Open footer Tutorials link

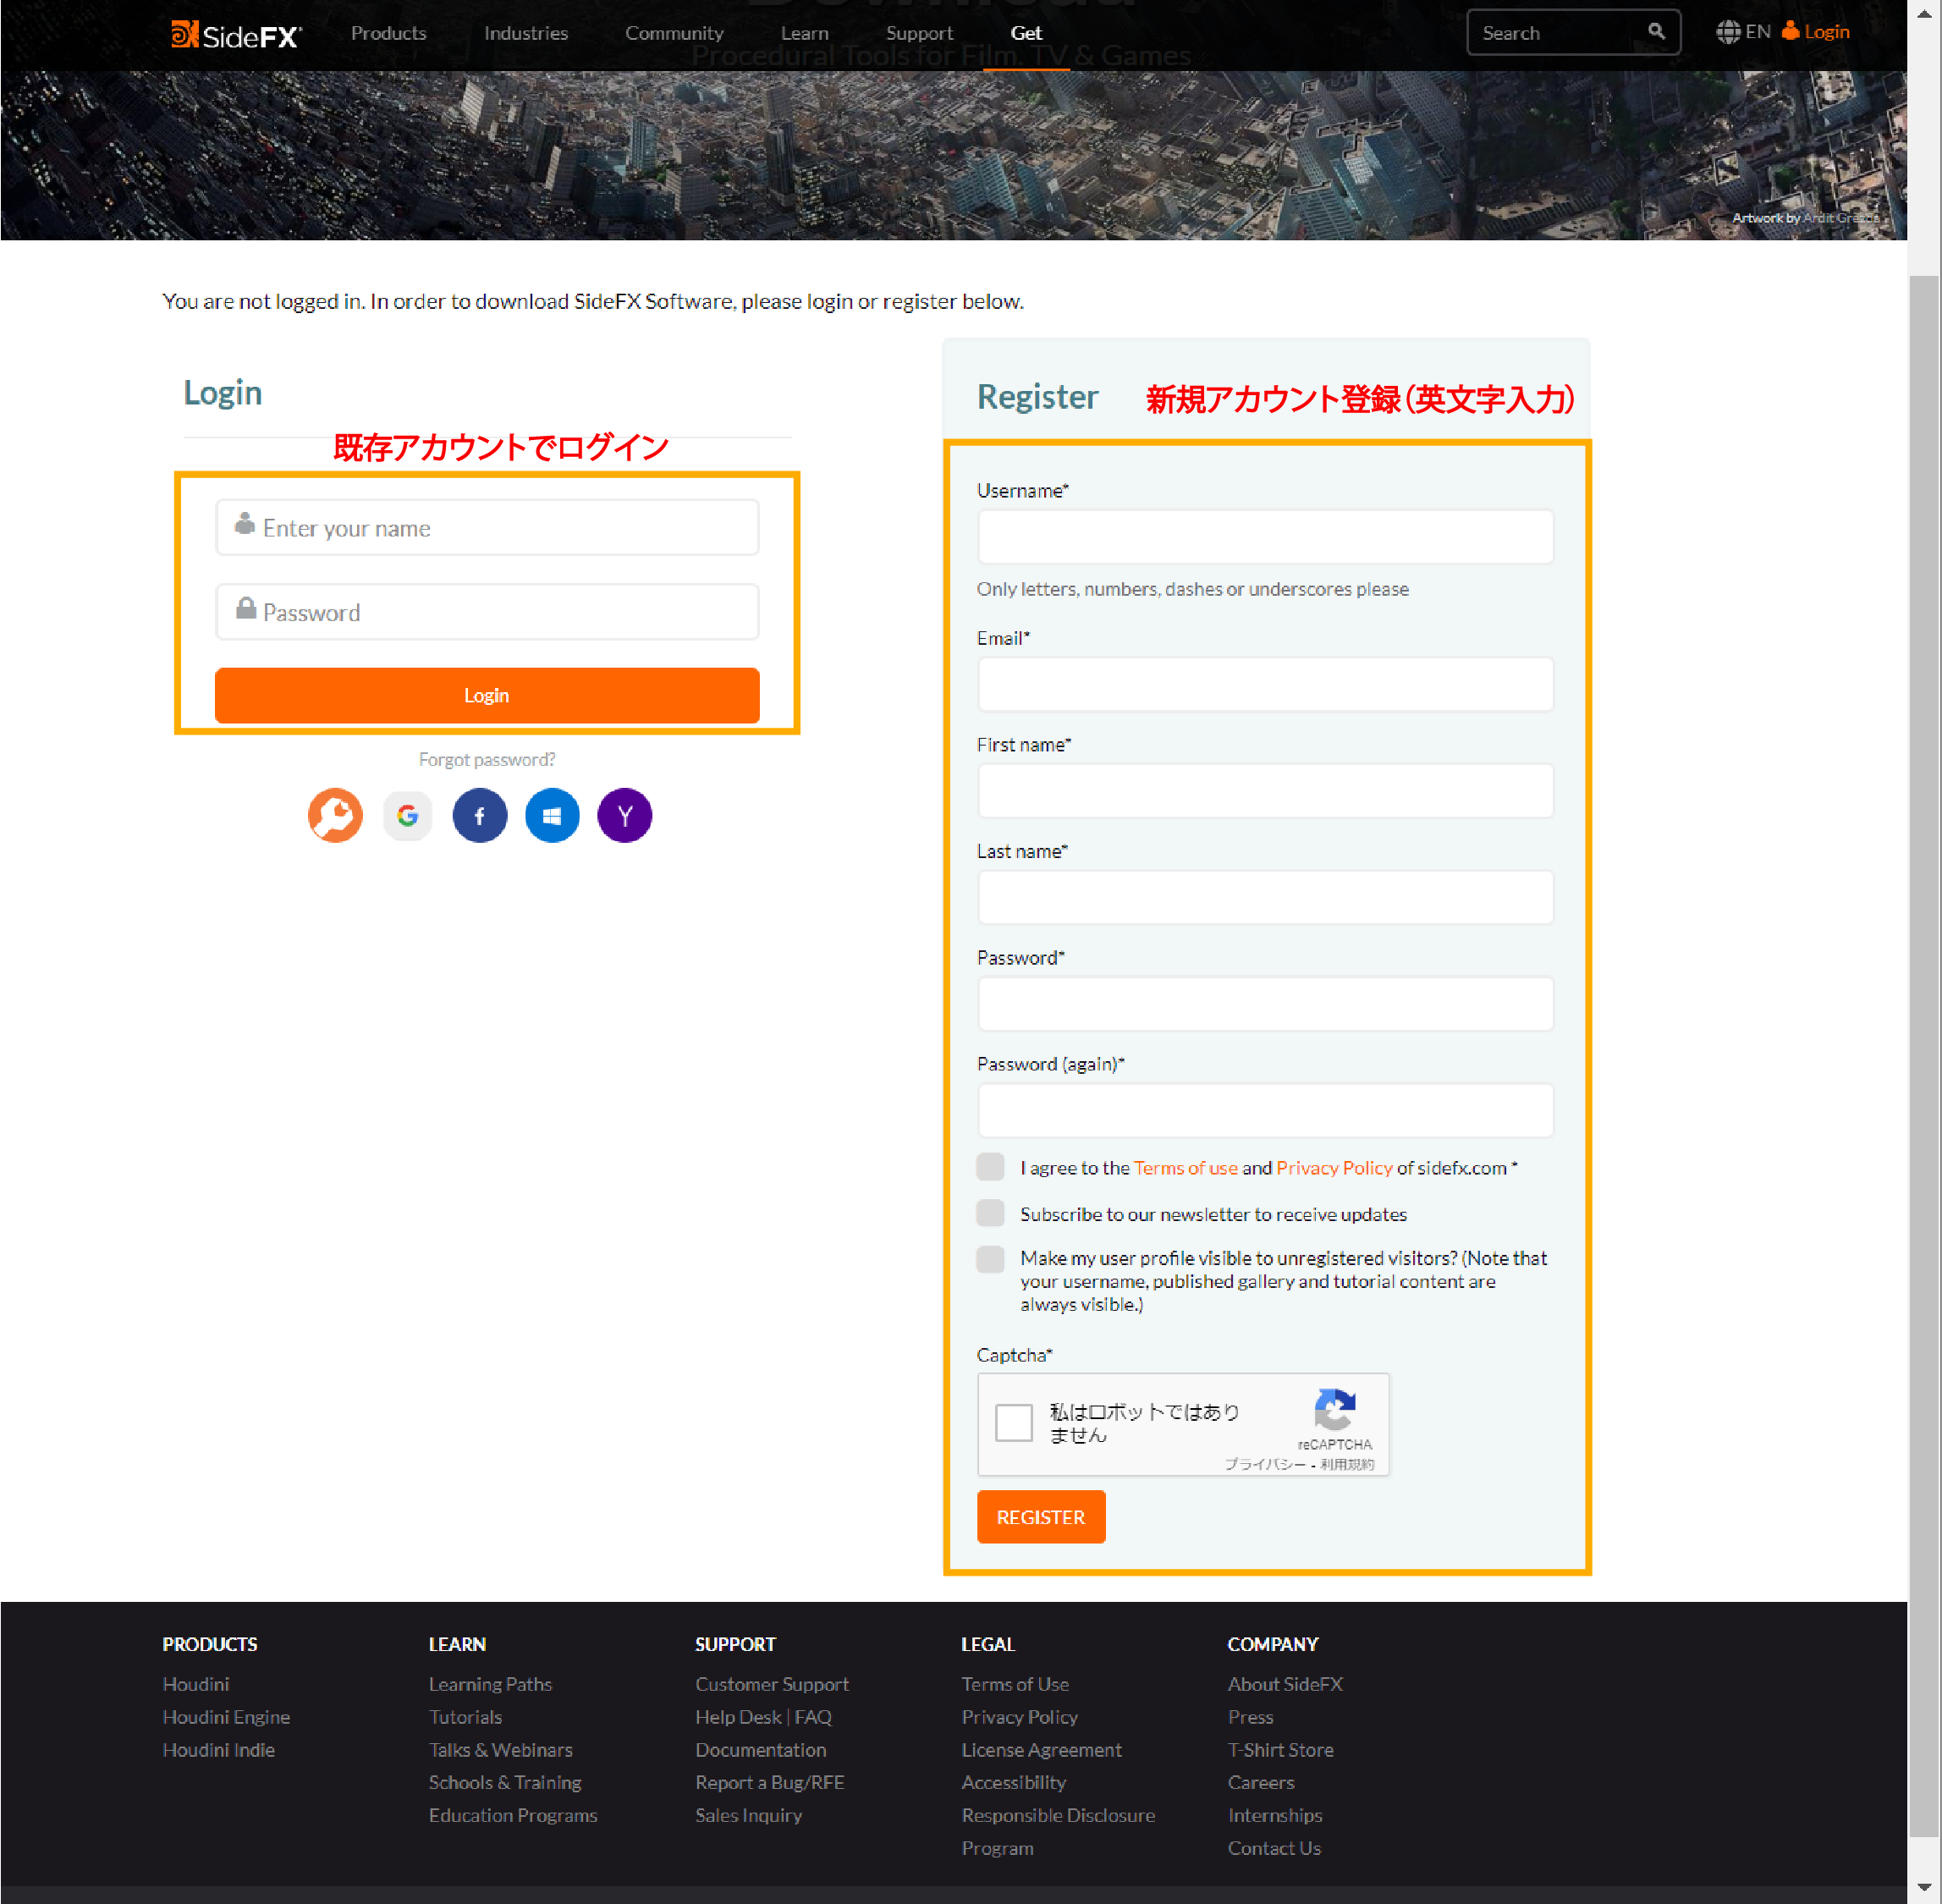pyautogui.click(x=465, y=1717)
